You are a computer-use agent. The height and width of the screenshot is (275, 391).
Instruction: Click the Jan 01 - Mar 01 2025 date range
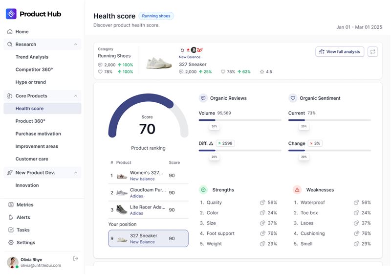(x=359, y=27)
